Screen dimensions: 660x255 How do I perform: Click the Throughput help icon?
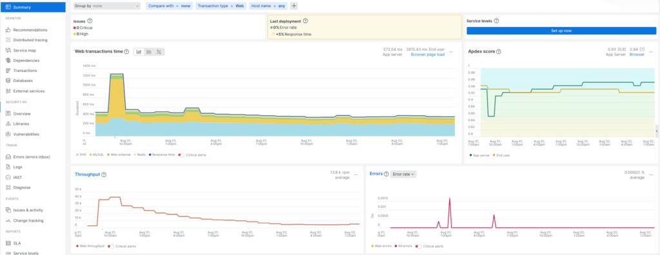tap(104, 175)
